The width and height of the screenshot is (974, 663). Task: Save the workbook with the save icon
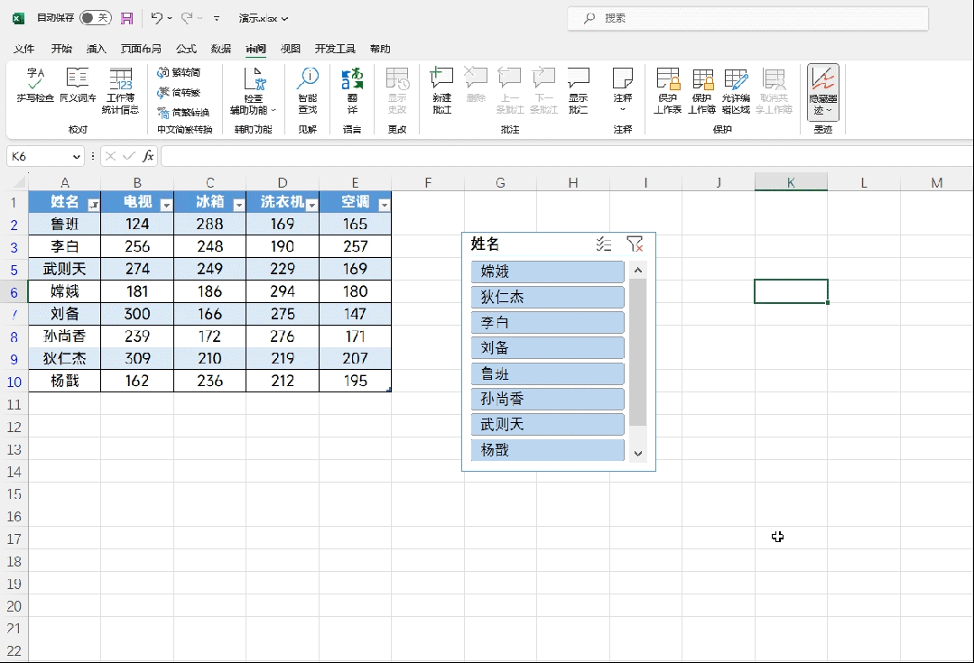pos(127,19)
